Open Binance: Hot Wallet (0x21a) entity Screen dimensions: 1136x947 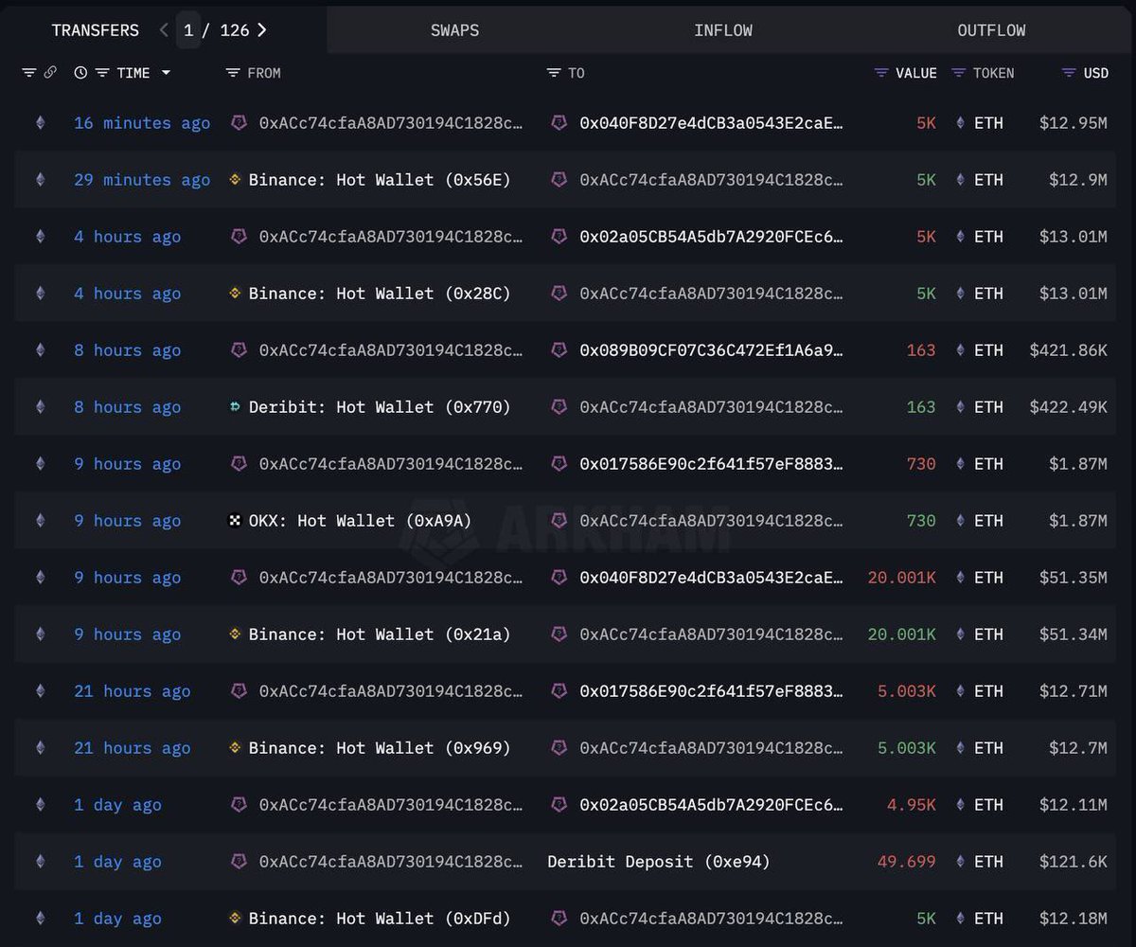click(x=380, y=634)
